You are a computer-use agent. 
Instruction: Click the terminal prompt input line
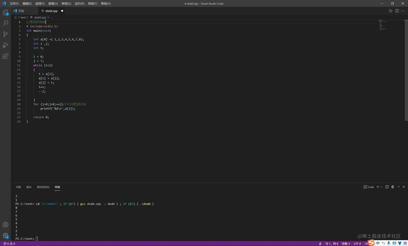(27, 239)
